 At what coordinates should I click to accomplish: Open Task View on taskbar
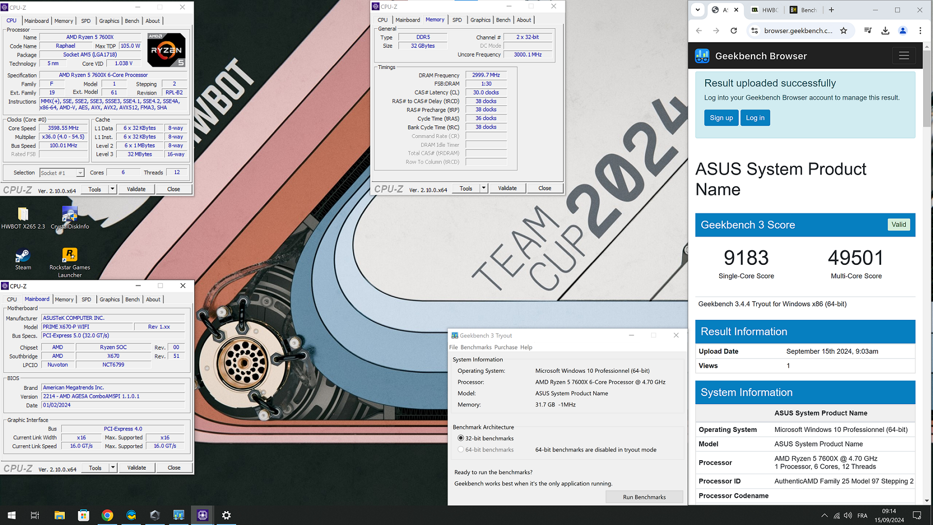point(35,515)
